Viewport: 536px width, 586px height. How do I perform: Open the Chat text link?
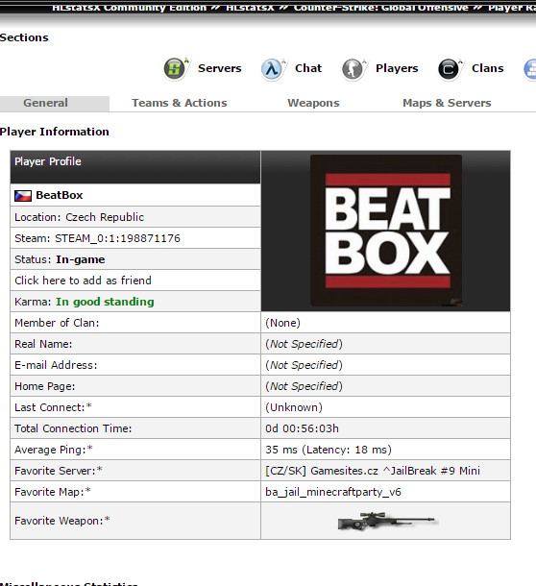pyautogui.click(x=308, y=68)
